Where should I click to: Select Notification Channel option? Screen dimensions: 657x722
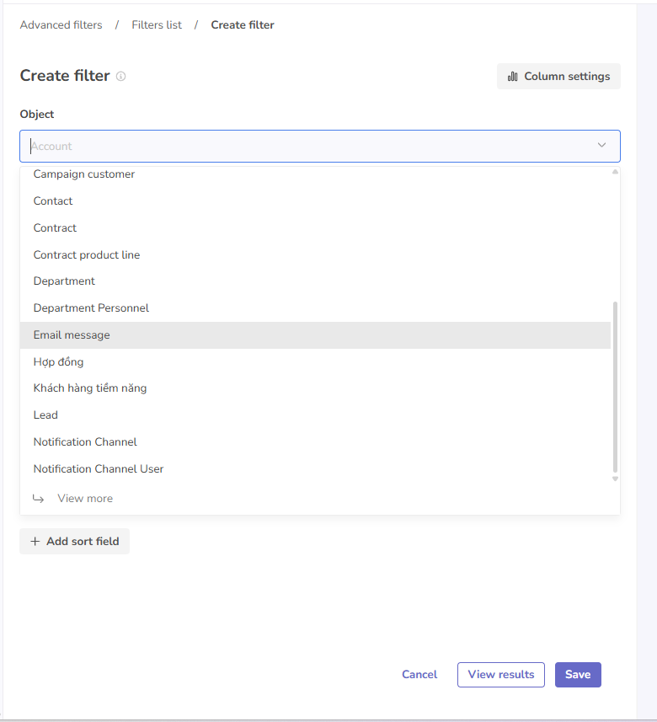pyautogui.click(x=315, y=442)
